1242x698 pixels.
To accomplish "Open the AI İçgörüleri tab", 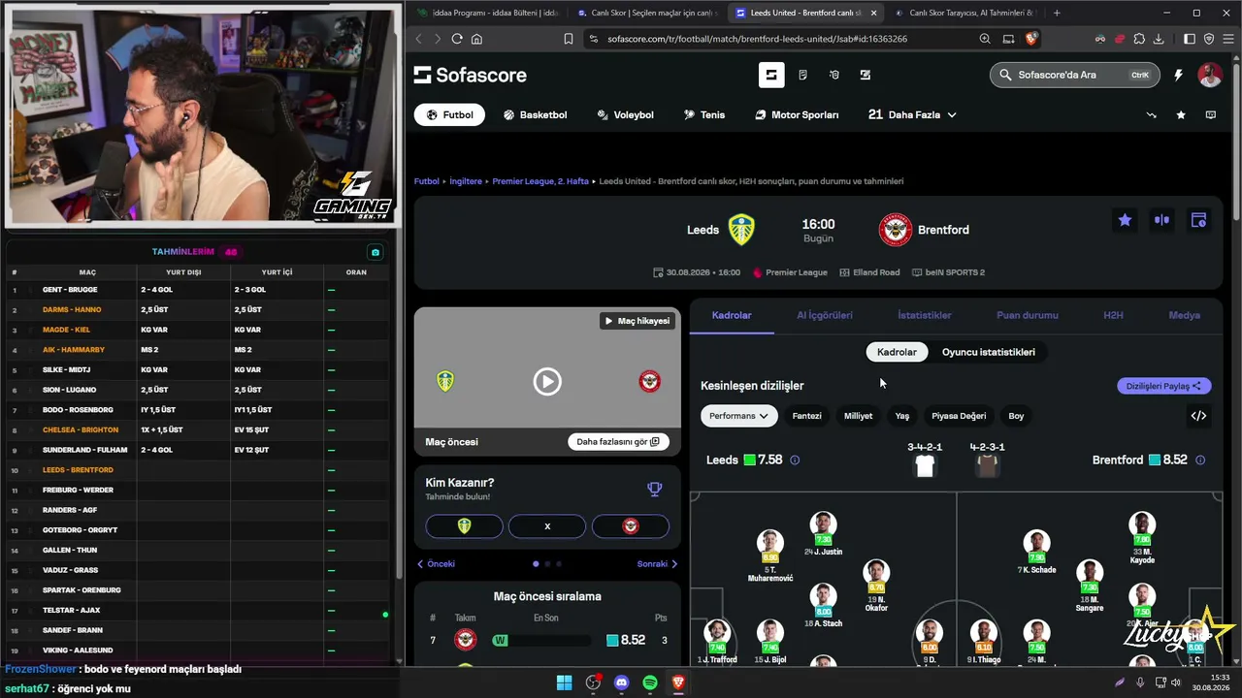I will (x=825, y=315).
